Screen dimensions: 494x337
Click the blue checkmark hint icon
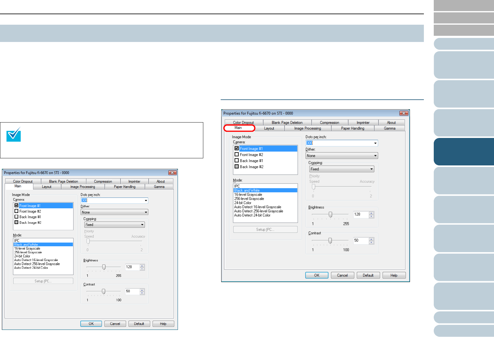click(14, 135)
